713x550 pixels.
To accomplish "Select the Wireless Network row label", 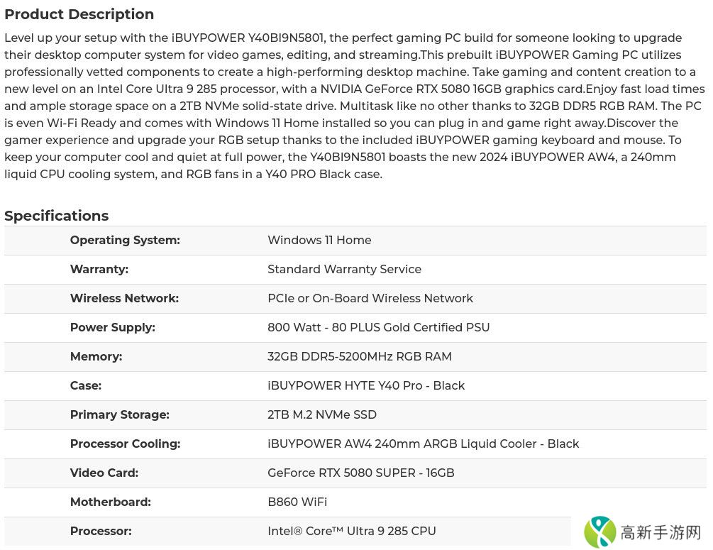I will [x=124, y=299].
